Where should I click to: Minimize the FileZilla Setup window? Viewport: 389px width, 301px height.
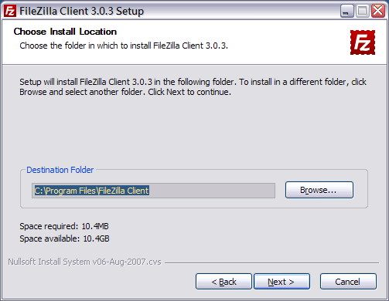(x=346, y=11)
